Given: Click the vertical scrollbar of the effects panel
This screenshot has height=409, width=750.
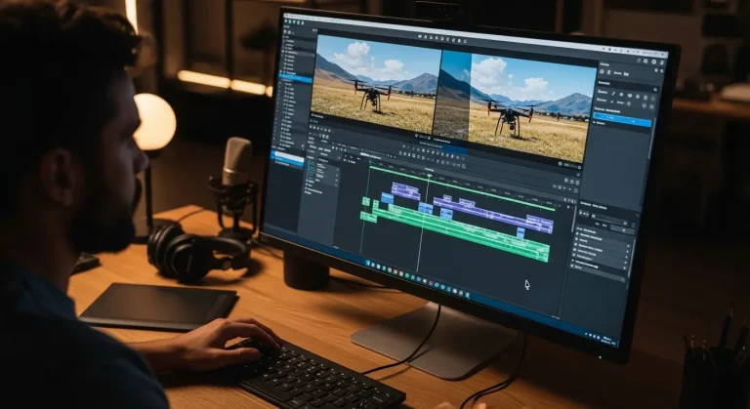Looking at the screenshot, I should point(651,139).
